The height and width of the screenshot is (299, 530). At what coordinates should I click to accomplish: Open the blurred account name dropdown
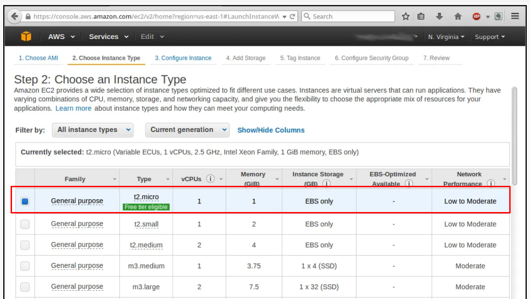(386, 36)
